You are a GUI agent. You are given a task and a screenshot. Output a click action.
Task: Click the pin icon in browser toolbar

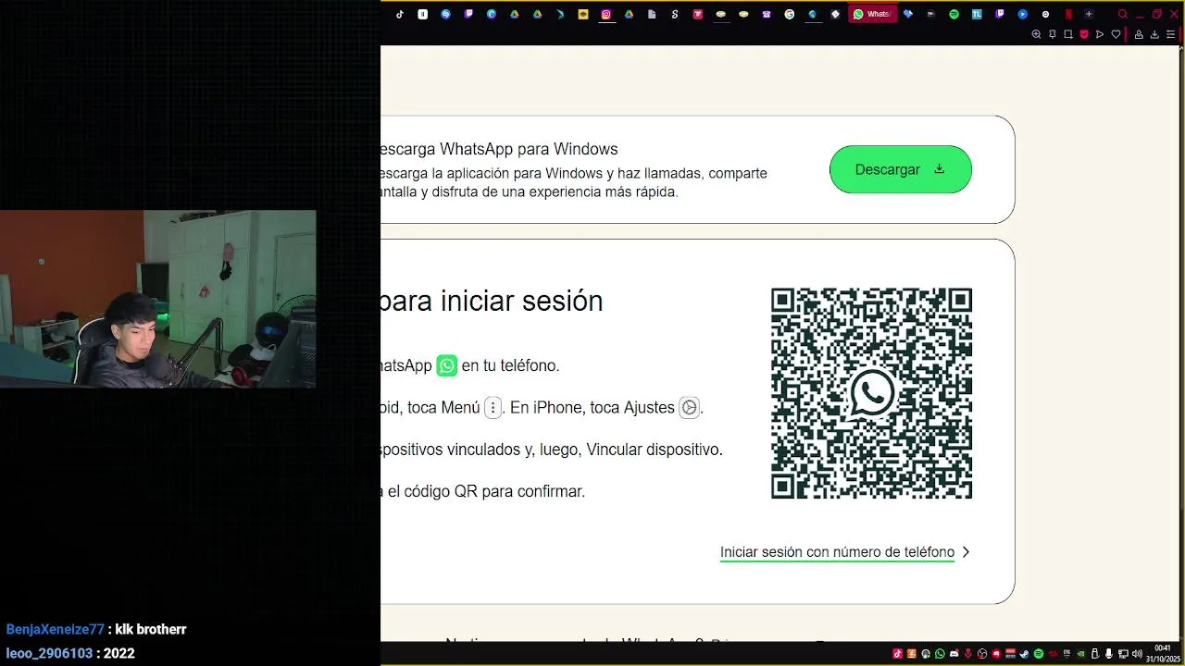pos(1053,34)
